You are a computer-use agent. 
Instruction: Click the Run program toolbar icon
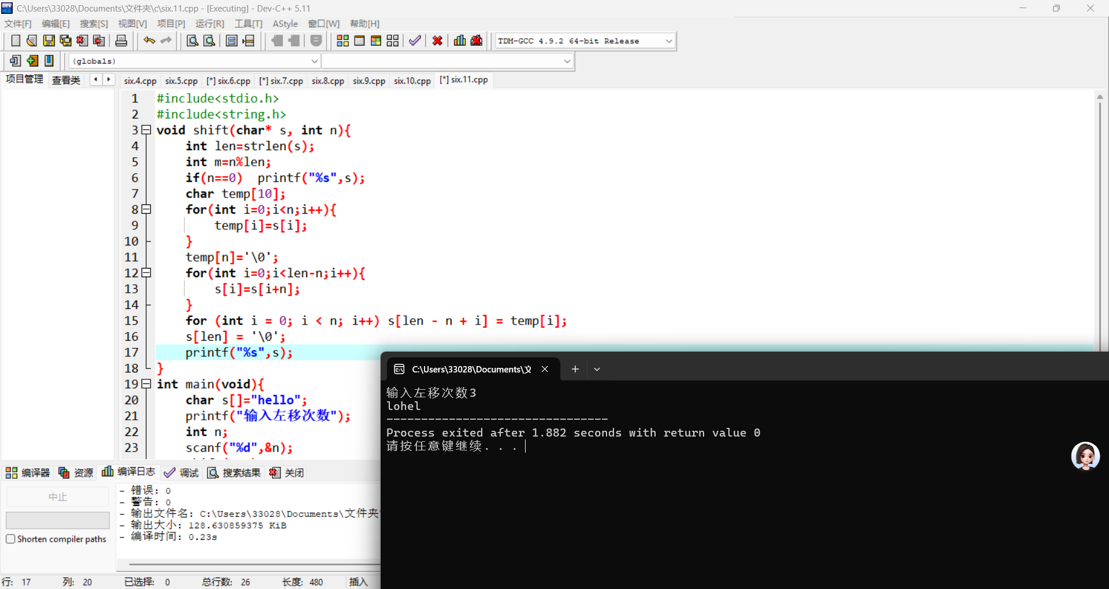359,40
